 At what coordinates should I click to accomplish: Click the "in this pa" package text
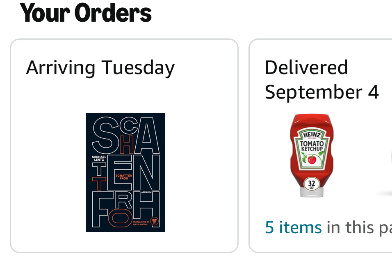(x=359, y=228)
